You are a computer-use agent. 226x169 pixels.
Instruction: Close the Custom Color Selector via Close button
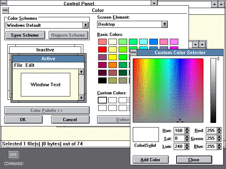click(x=194, y=159)
